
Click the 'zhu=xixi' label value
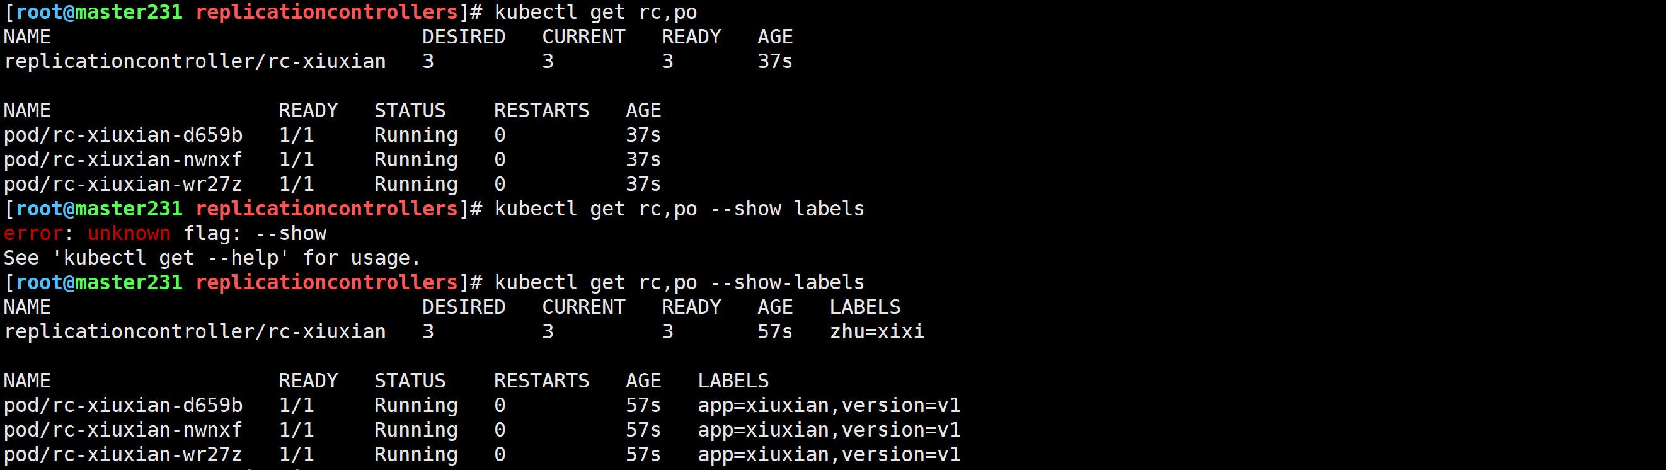point(877,331)
